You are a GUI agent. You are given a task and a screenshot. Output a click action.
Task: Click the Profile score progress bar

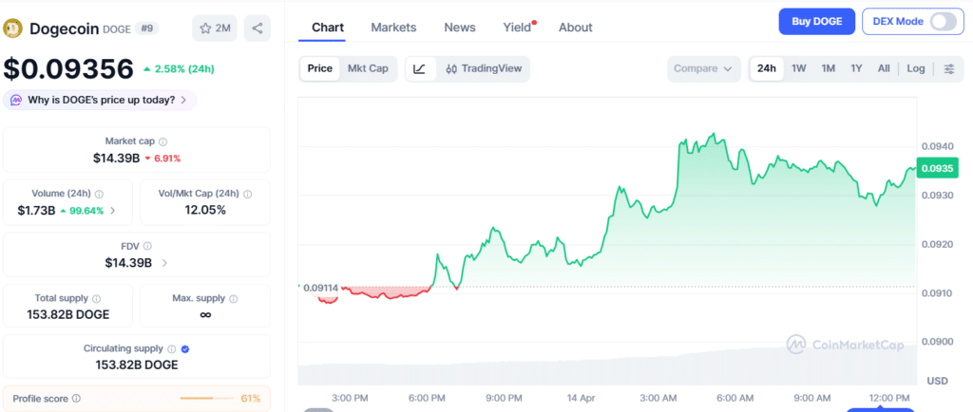207,399
